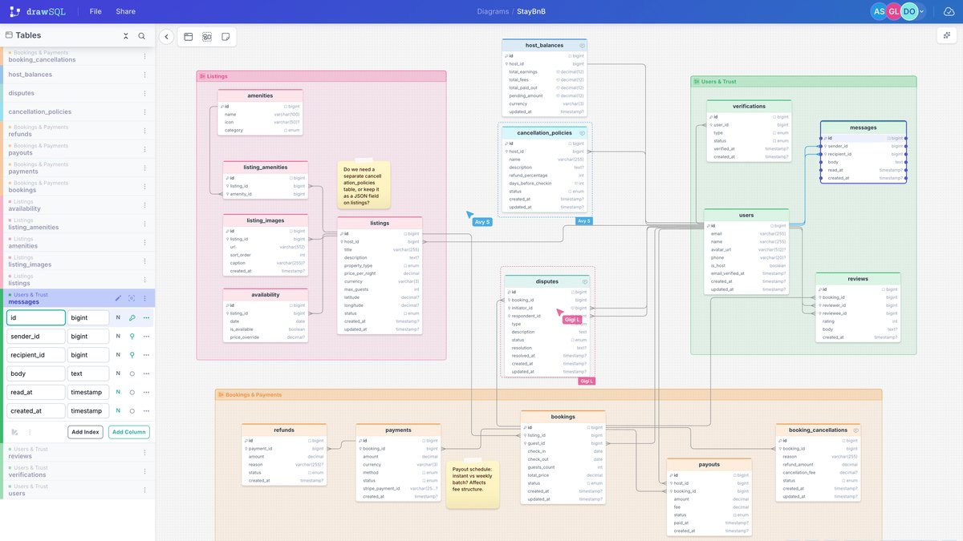This screenshot has width=963, height=541.
Task: Open options for refunds table
Action: pyautogui.click(x=144, y=131)
